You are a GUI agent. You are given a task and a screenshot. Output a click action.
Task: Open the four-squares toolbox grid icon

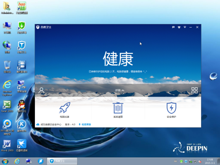click(194, 90)
